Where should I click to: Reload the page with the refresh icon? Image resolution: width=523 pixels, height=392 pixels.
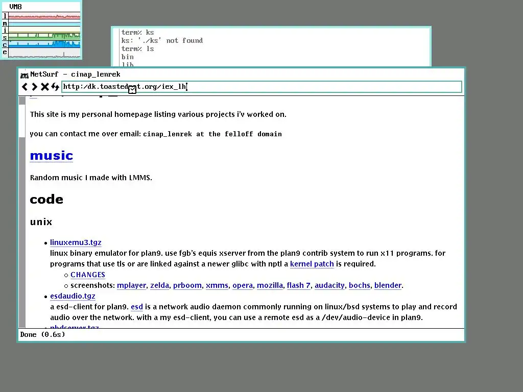(x=55, y=87)
